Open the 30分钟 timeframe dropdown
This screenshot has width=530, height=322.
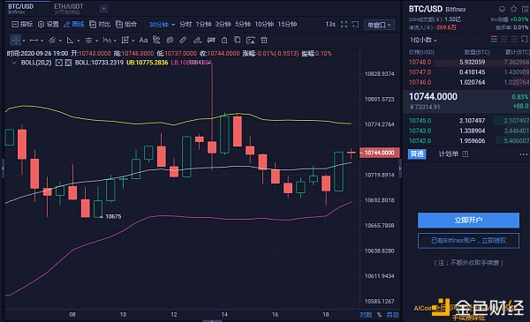pyautogui.click(x=162, y=25)
